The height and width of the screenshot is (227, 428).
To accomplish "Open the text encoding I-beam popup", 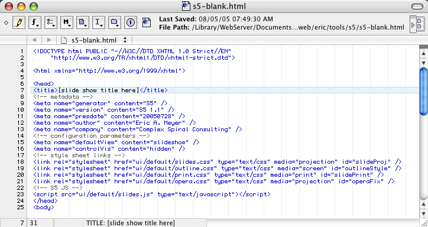I will pos(99,22).
